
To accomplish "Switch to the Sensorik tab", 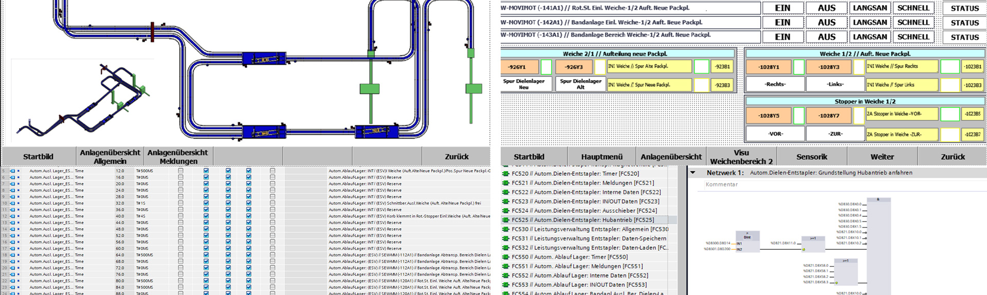I will point(812,157).
